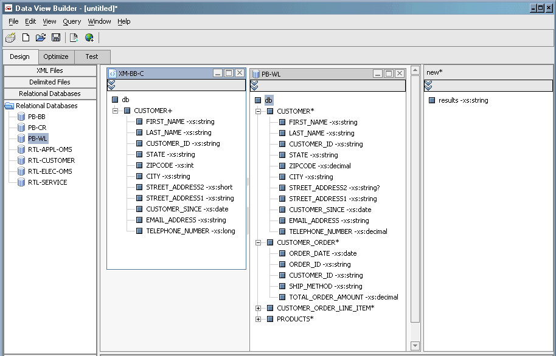Image resolution: width=556 pixels, height=356 pixels.
Task: Switch to the Optimize tab
Action: 56,56
